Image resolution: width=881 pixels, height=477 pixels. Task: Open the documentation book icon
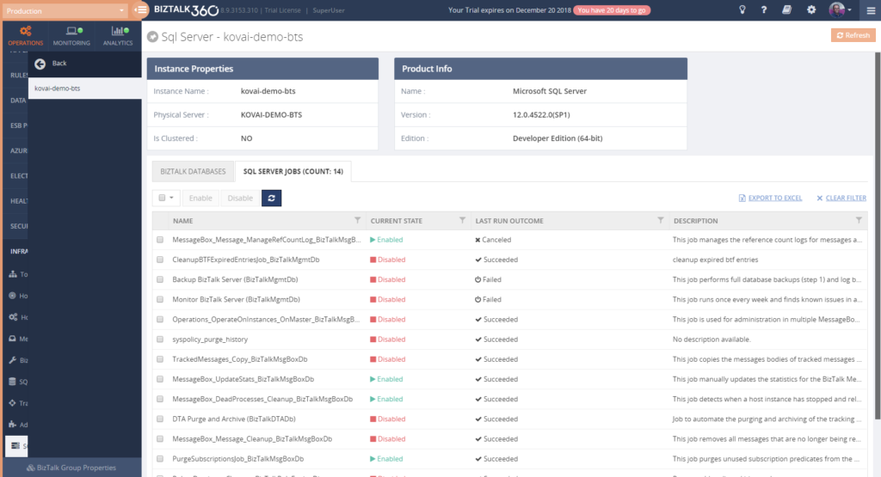click(x=786, y=9)
